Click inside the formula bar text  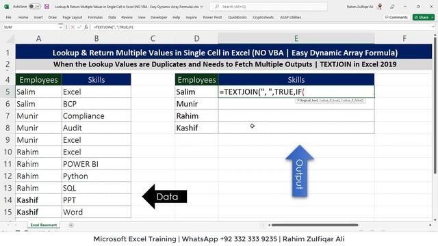[x=114, y=27]
